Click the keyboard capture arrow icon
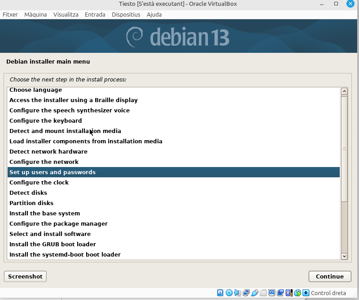Viewport: 359px width, 300px height. (x=306, y=293)
